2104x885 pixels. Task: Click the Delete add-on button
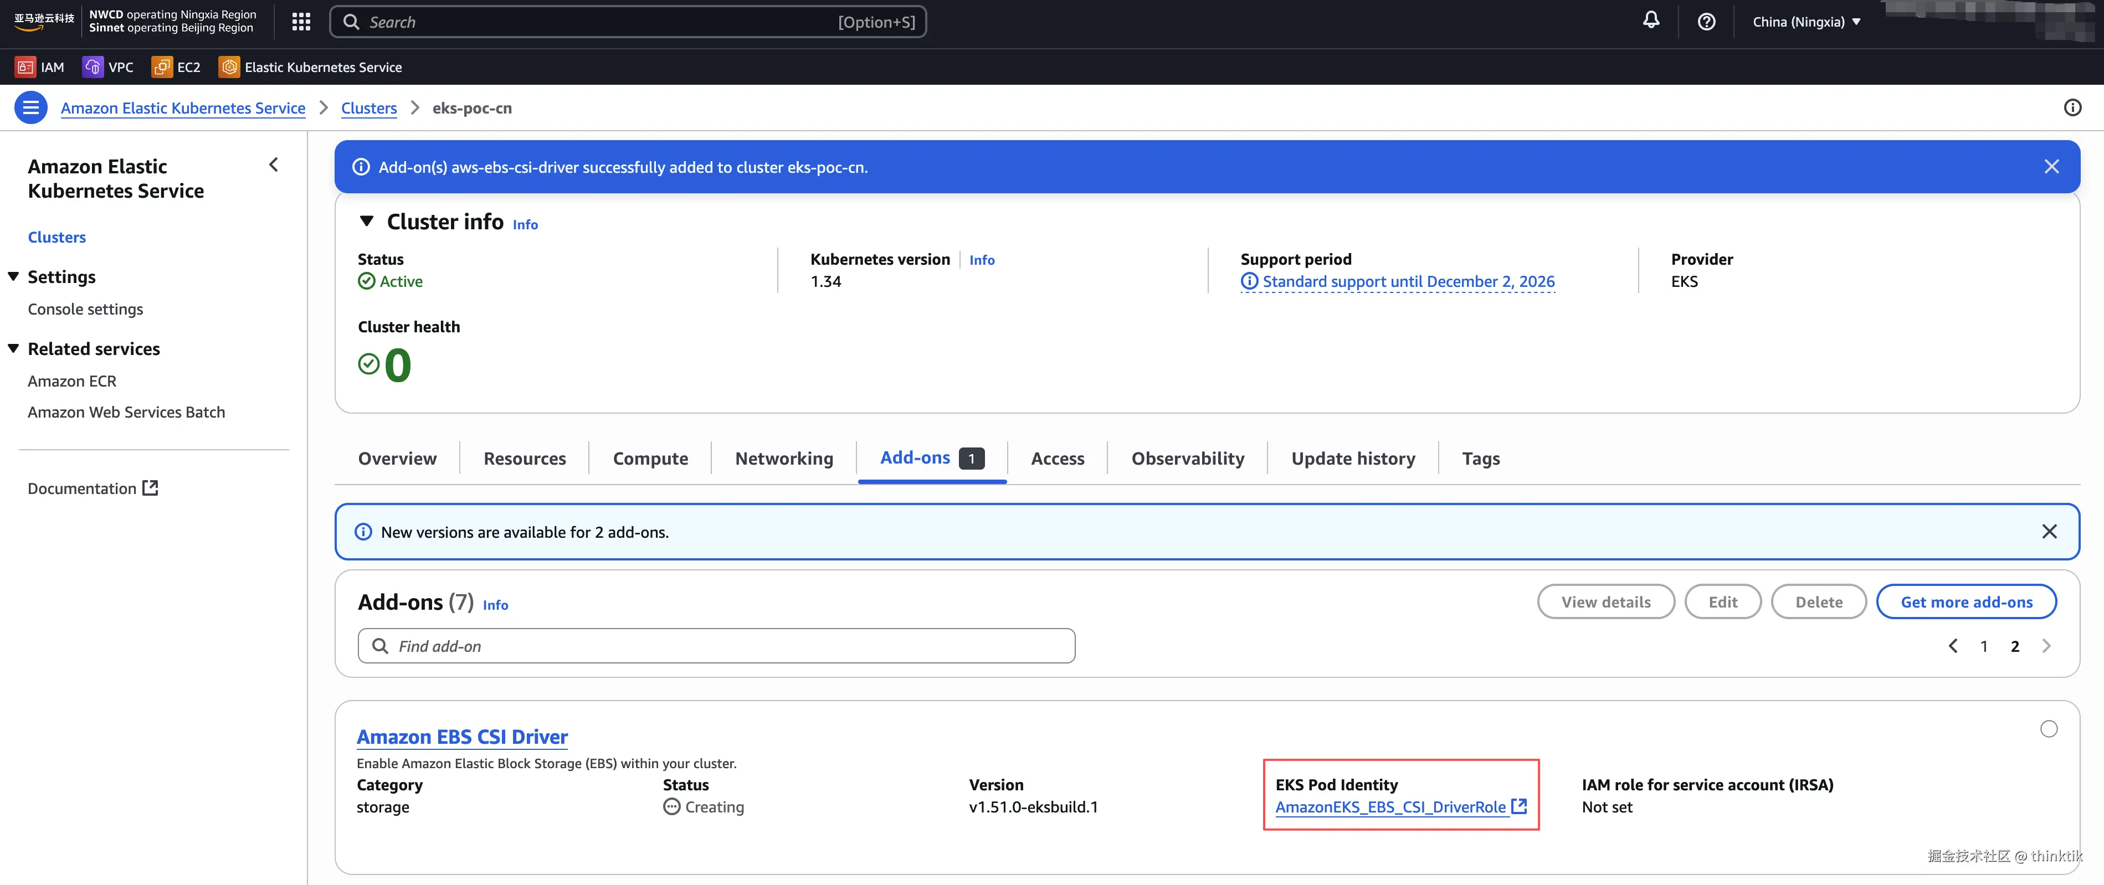1819,601
